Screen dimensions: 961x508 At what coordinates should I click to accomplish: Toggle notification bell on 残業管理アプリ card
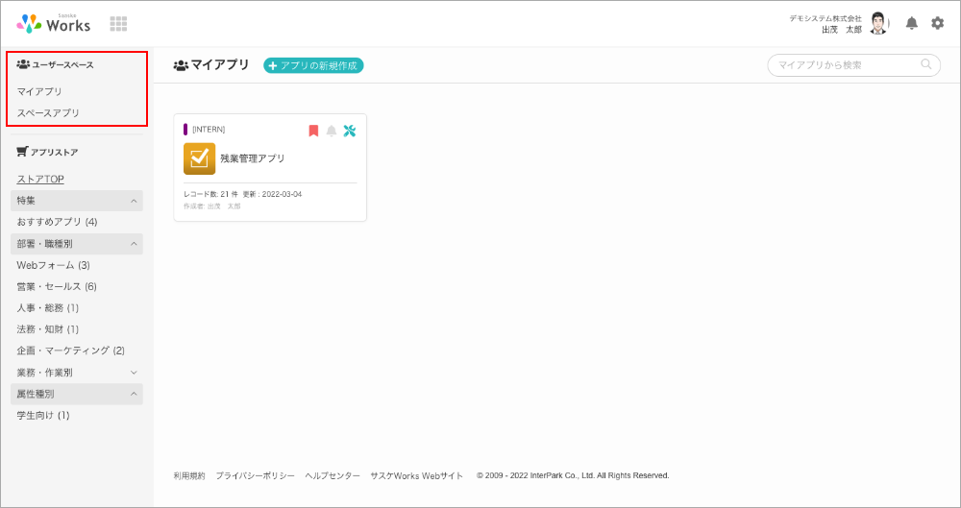tap(332, 131)
